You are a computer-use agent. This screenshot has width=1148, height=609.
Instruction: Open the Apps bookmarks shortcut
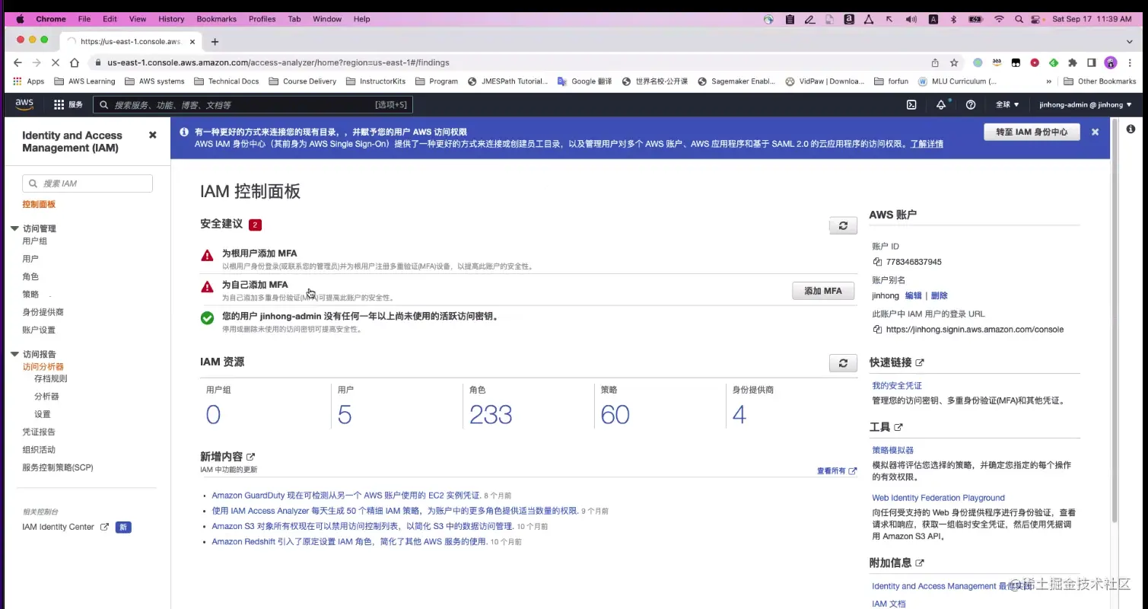pos(29,81)
